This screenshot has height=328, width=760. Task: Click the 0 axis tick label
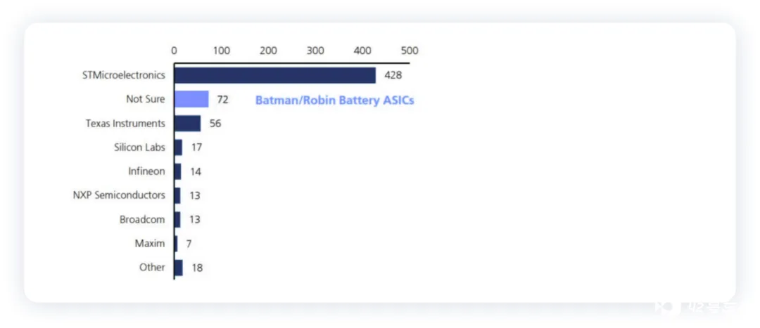(x=174, y=51)
